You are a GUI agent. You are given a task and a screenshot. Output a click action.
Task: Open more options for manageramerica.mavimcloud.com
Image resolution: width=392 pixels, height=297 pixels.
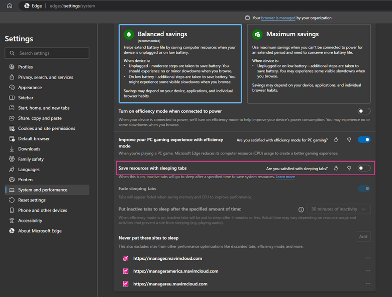368,271
